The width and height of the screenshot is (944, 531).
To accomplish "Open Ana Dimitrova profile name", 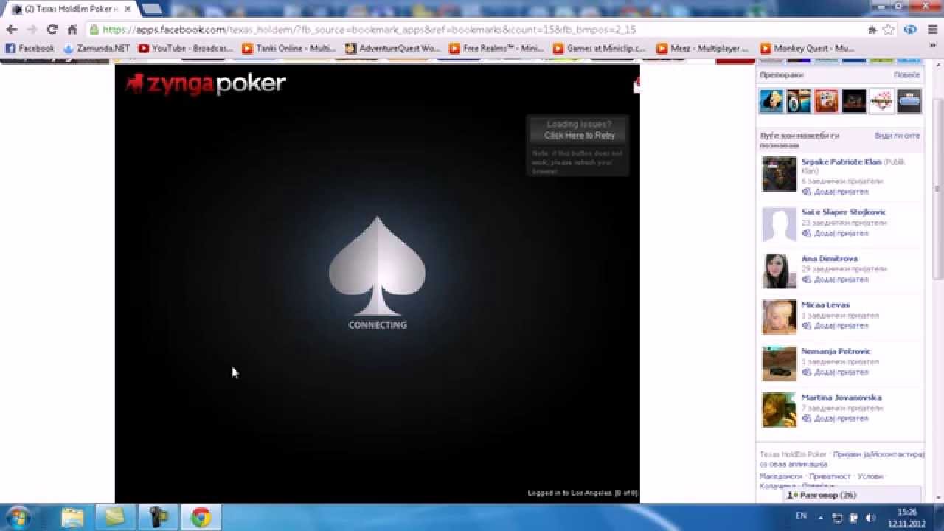I will pyautogui.click(x=830, y=259).
